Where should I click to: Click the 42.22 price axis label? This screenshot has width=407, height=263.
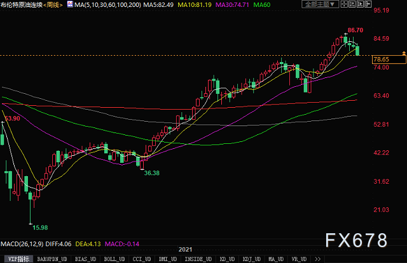[x=382, y=153]
